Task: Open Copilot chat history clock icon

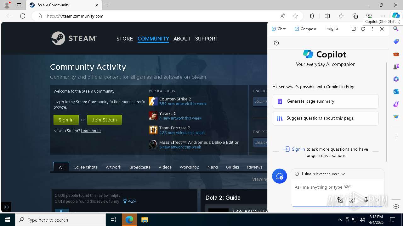Action: point(276,43)
